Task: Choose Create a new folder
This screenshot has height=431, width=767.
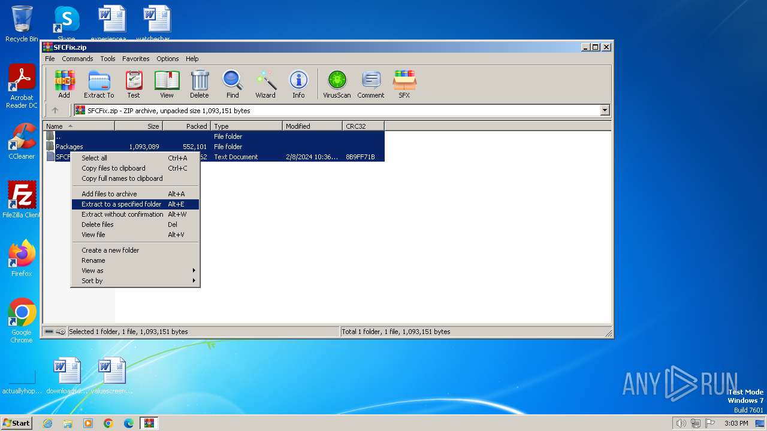Action: click(x=135, y=250)
